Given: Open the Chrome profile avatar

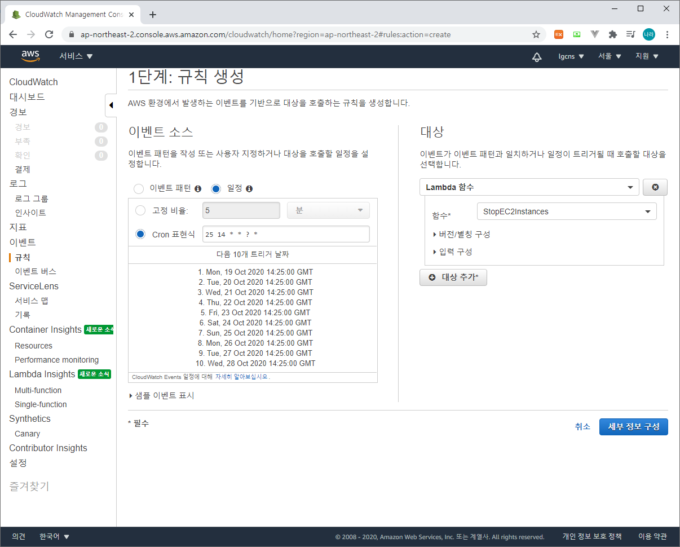Looking at the screenshot, I should (649, 34).
